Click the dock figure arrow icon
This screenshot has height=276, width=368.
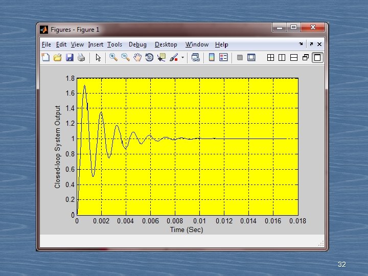click(x=301, y=44)
